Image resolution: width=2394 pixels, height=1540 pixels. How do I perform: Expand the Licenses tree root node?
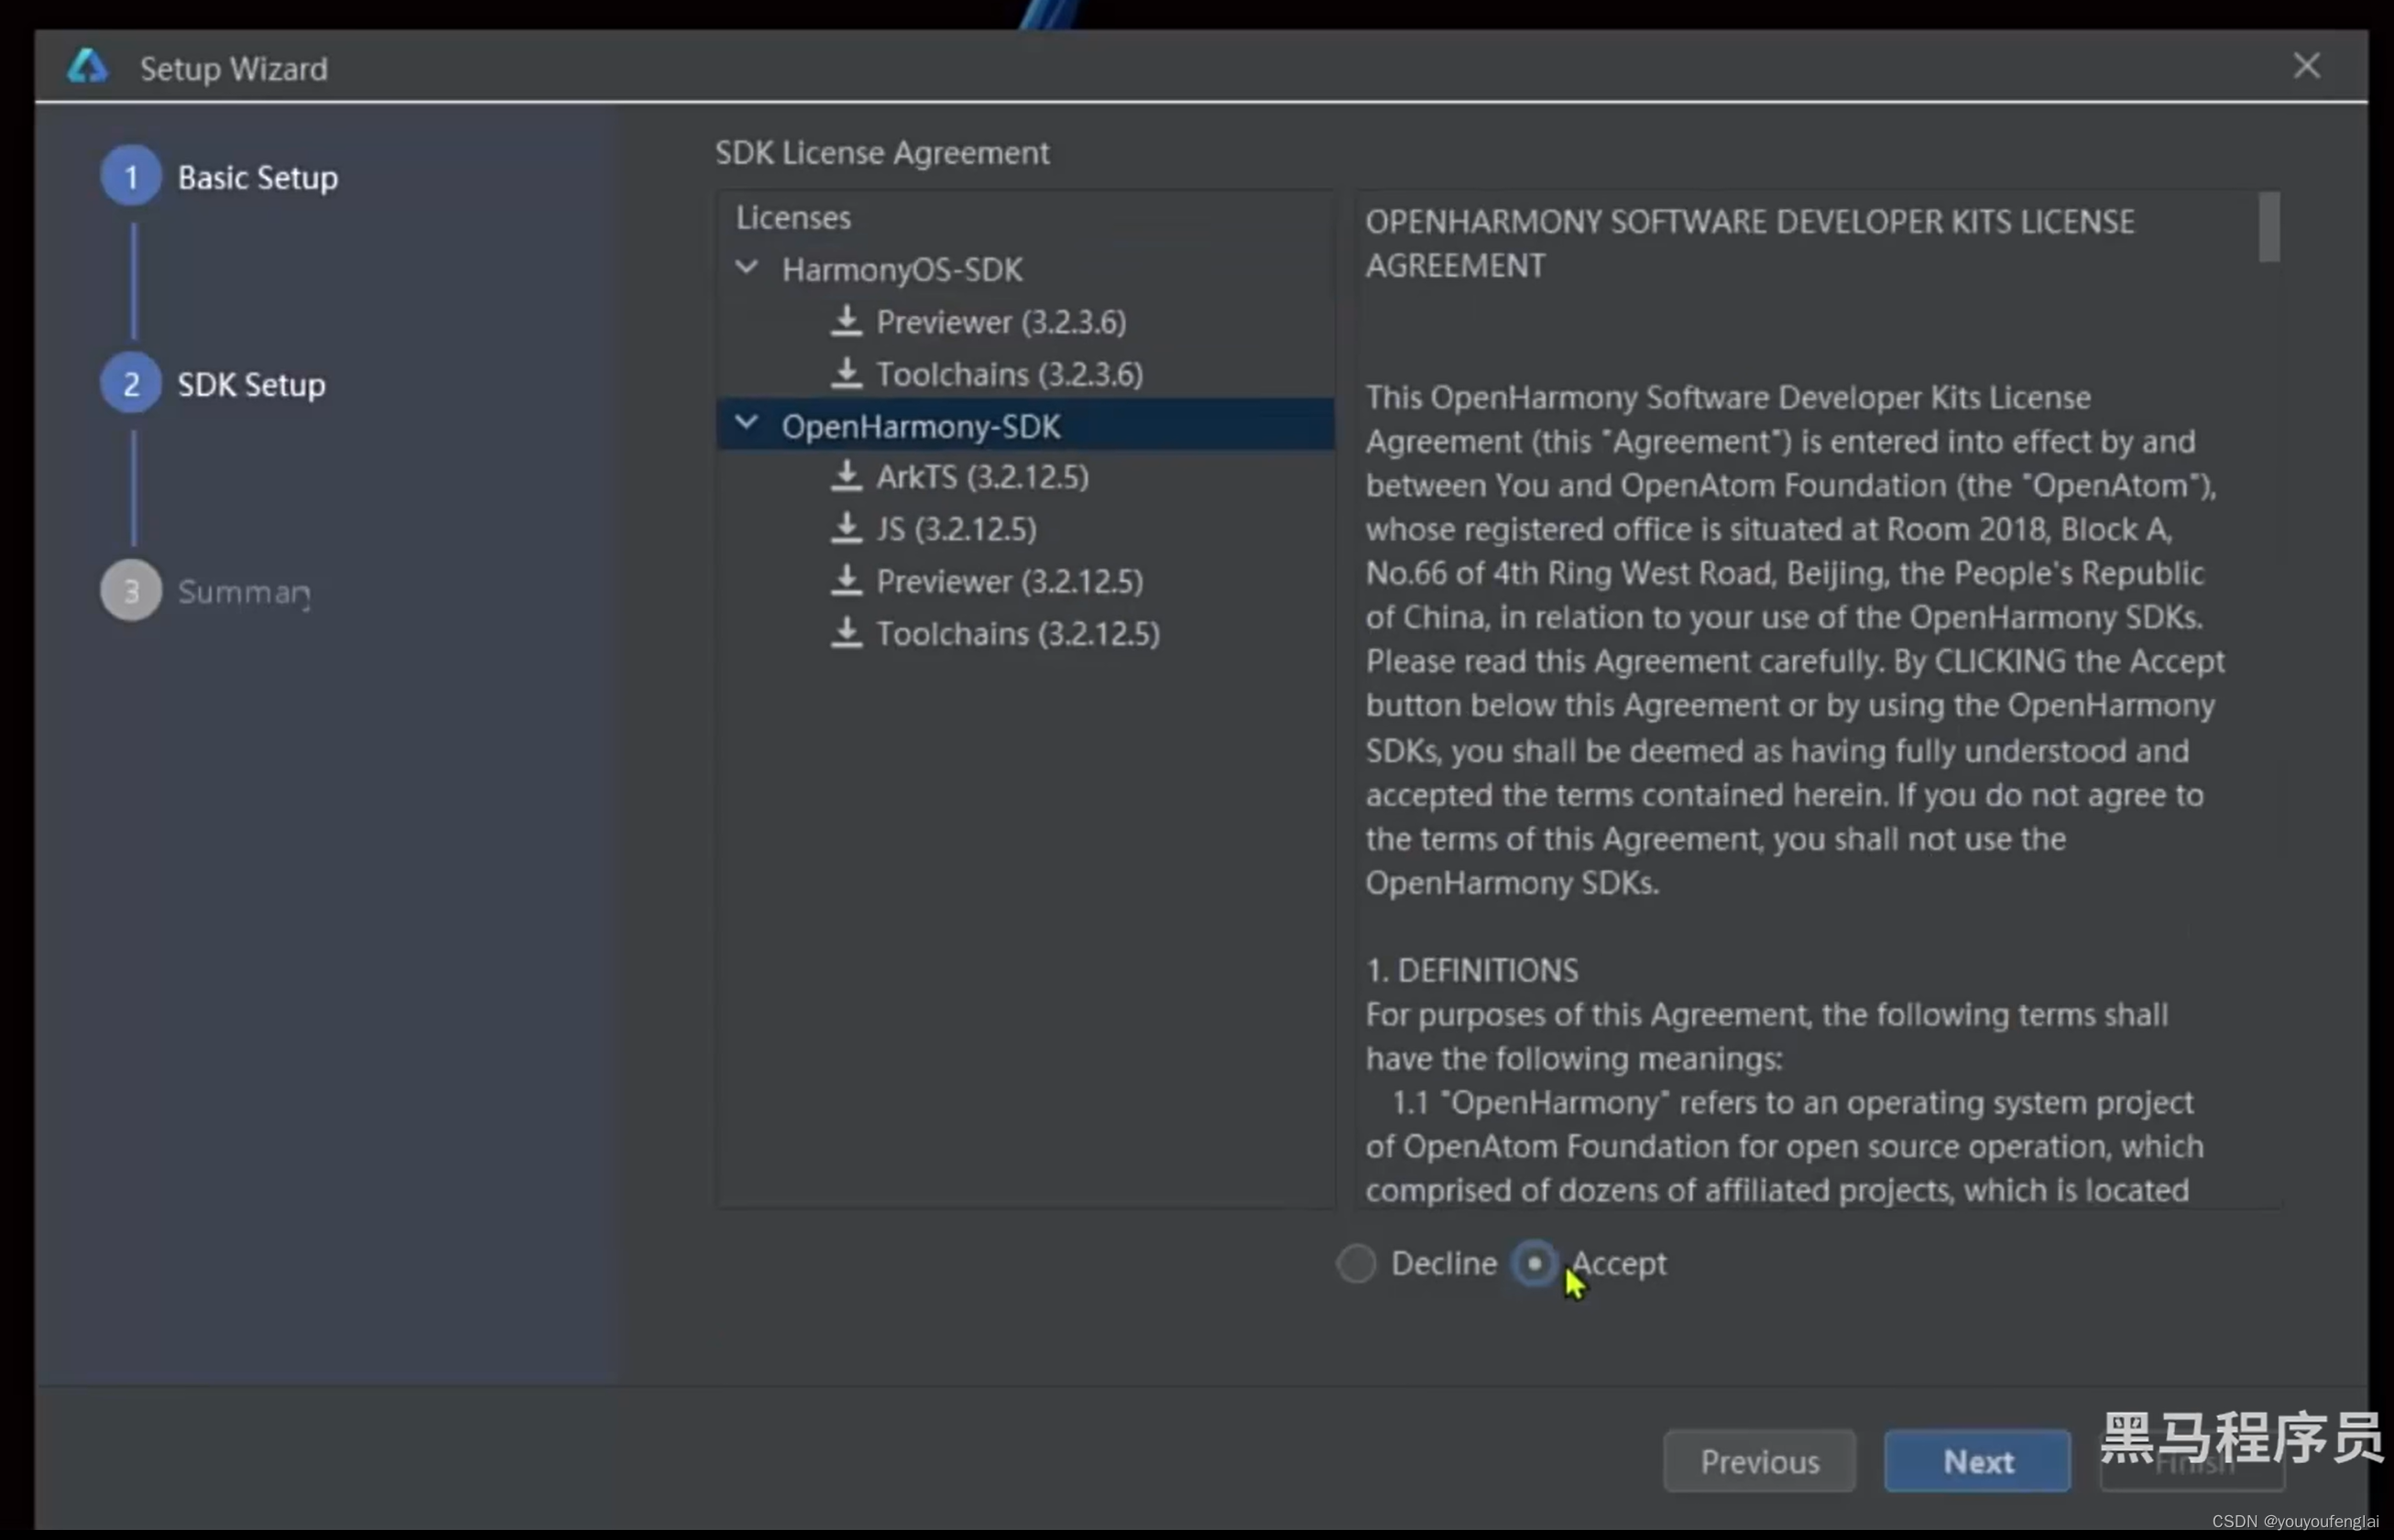pos(793,216)
